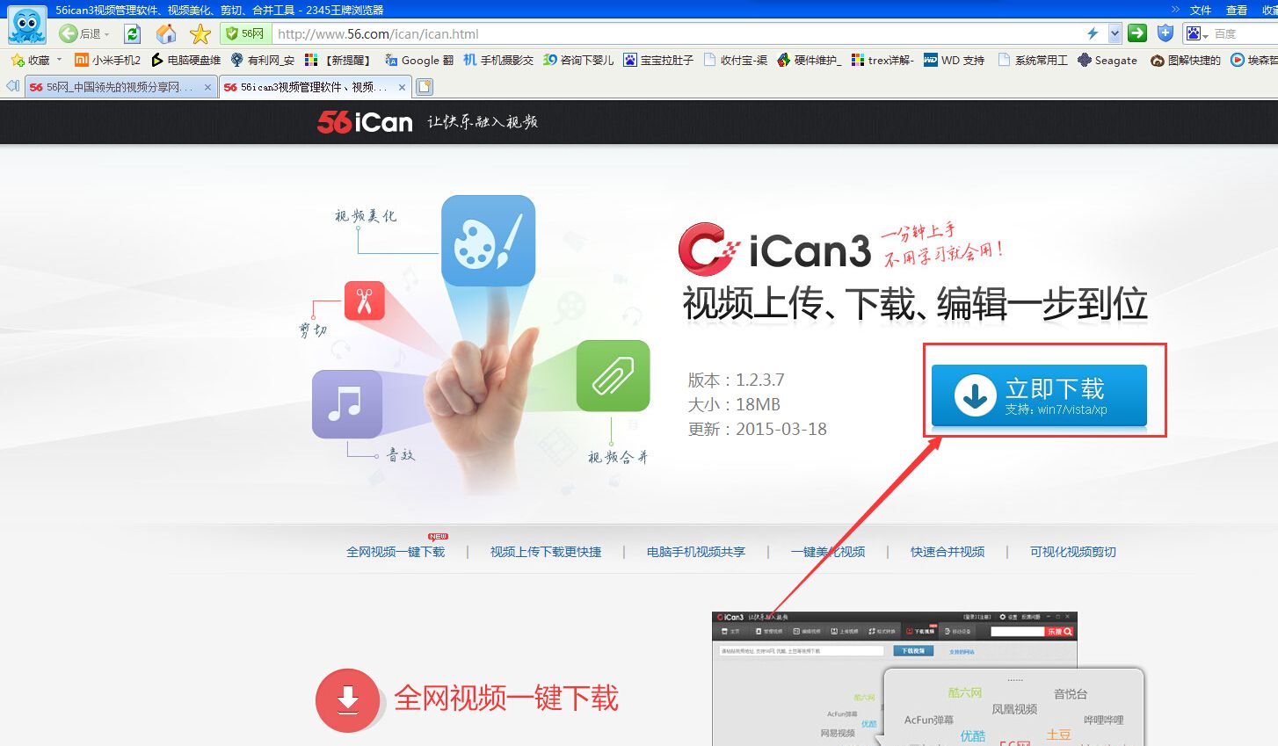1278x746 pixels.
Task: Open the 小米手机2 bookmark
Action: (107, 60)
